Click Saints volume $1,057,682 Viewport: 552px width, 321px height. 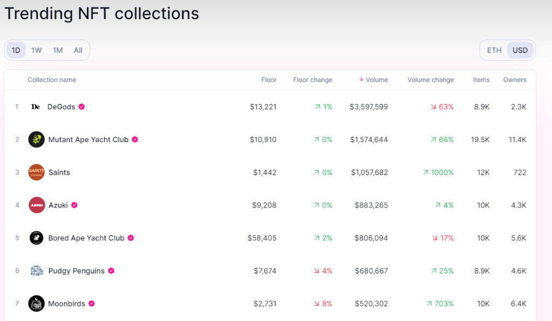pos(369,172)
